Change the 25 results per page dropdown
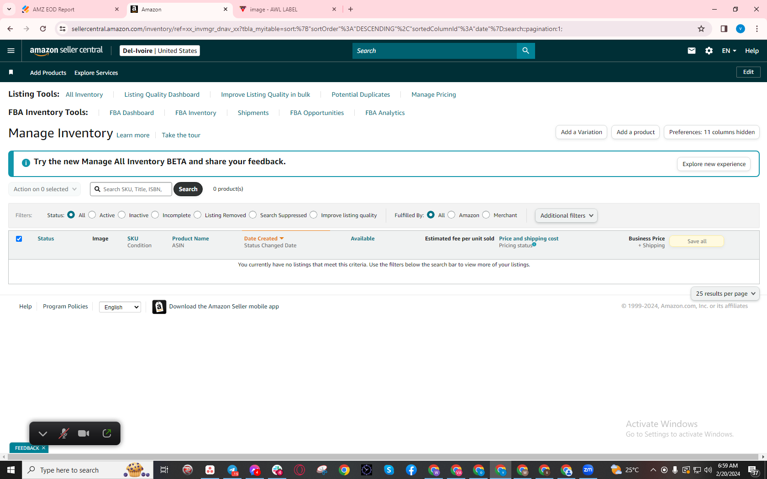 click(725, 294)
